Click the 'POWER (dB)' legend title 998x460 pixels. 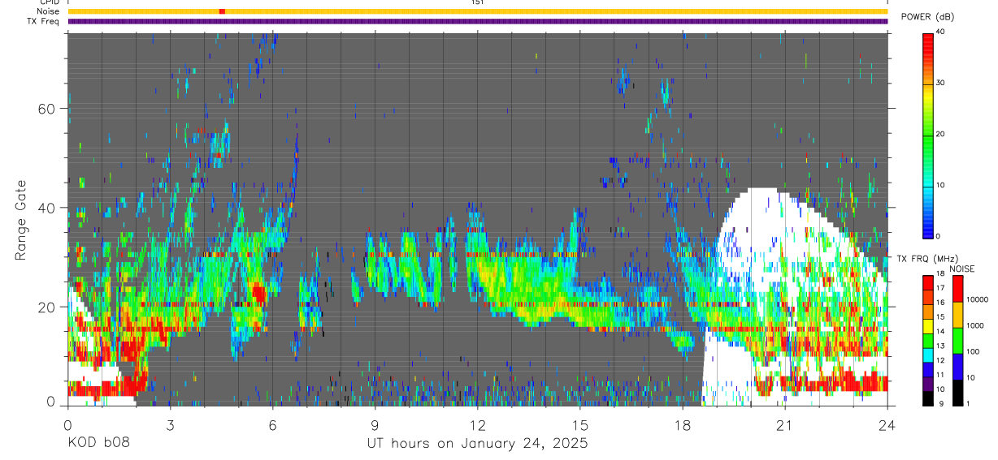coord(927,17)
